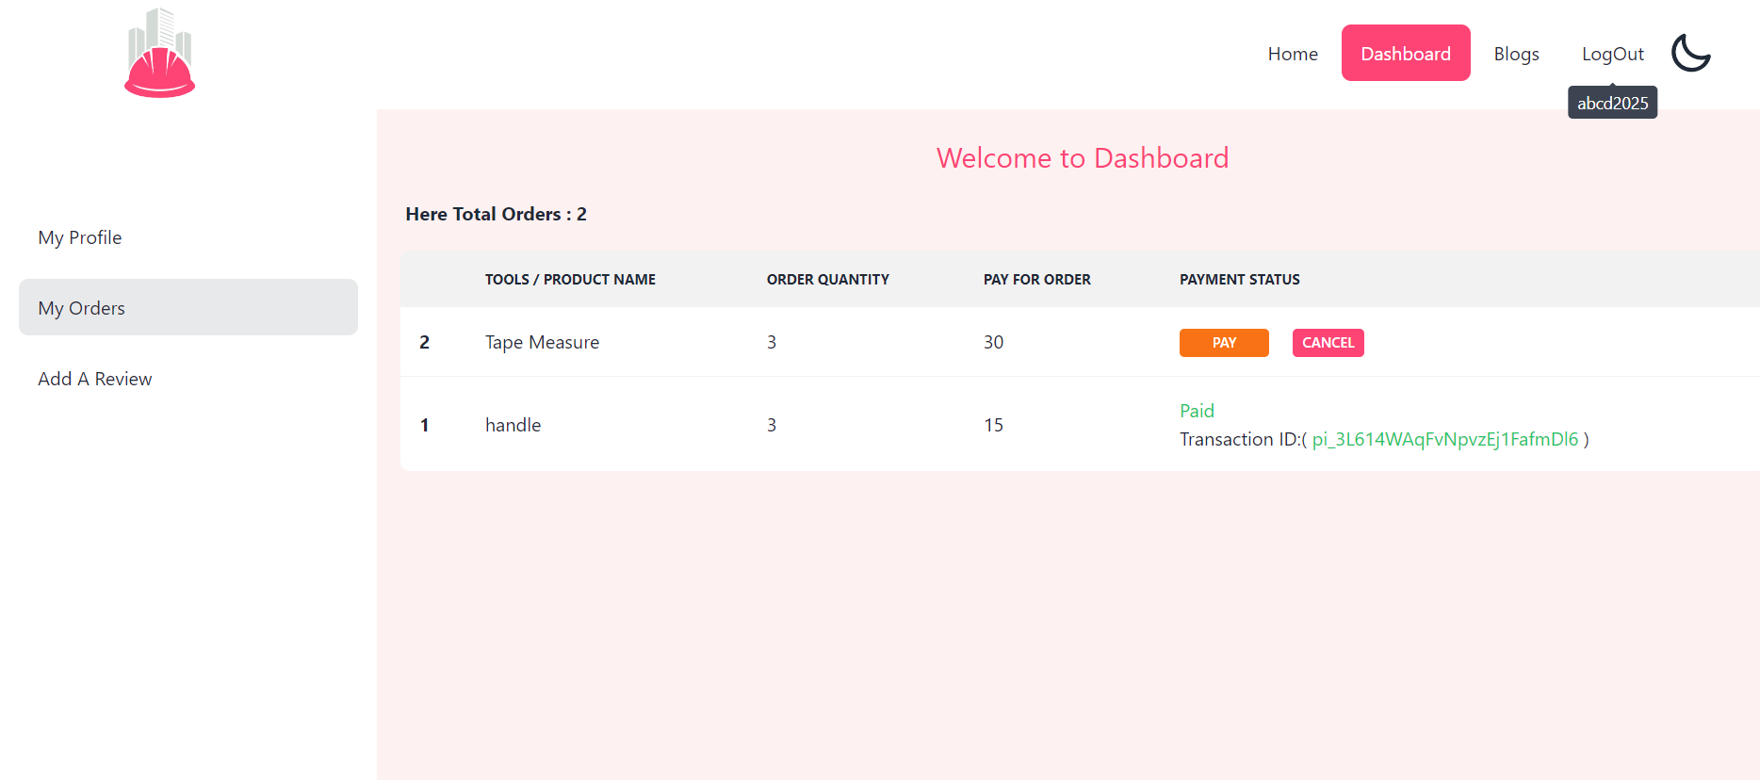Click the PAY FOR ORDER column header
Screen dimensions: 1760x780
click(1036, 280)
